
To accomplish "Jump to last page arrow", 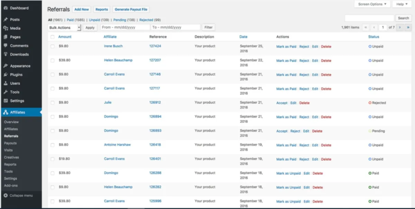I will [408, 27].
